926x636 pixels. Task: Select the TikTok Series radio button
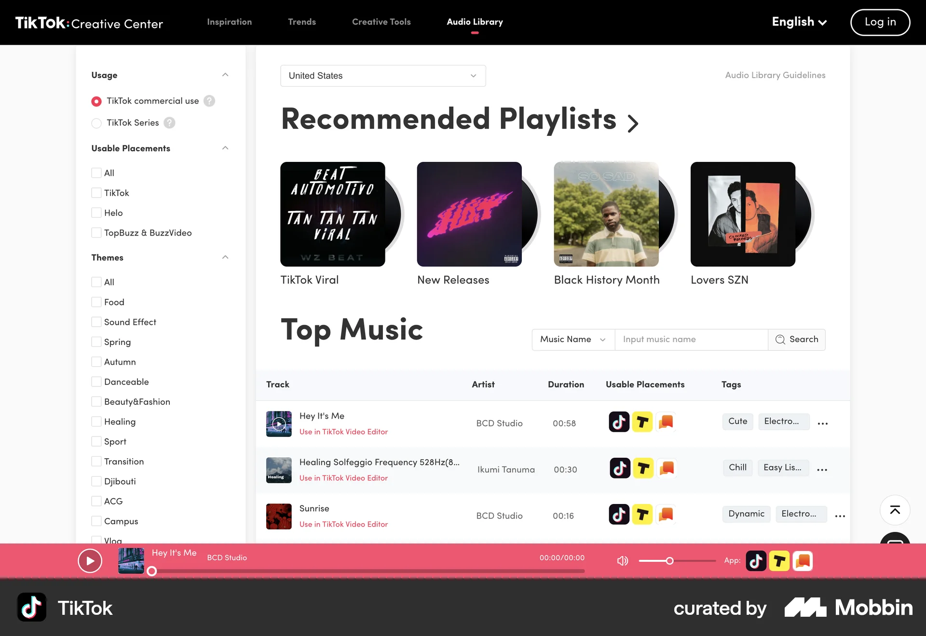click(96, 123)
